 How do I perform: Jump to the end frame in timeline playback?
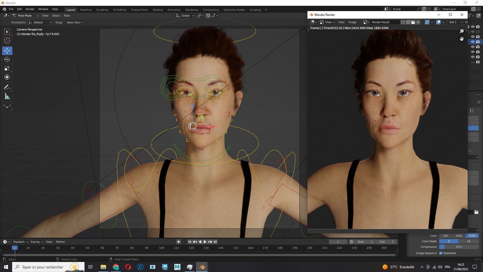point(215,242)
